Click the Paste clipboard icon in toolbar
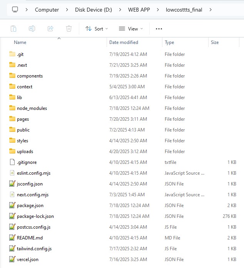The height and width of the screenshot is (268, 244). point(13,29)
